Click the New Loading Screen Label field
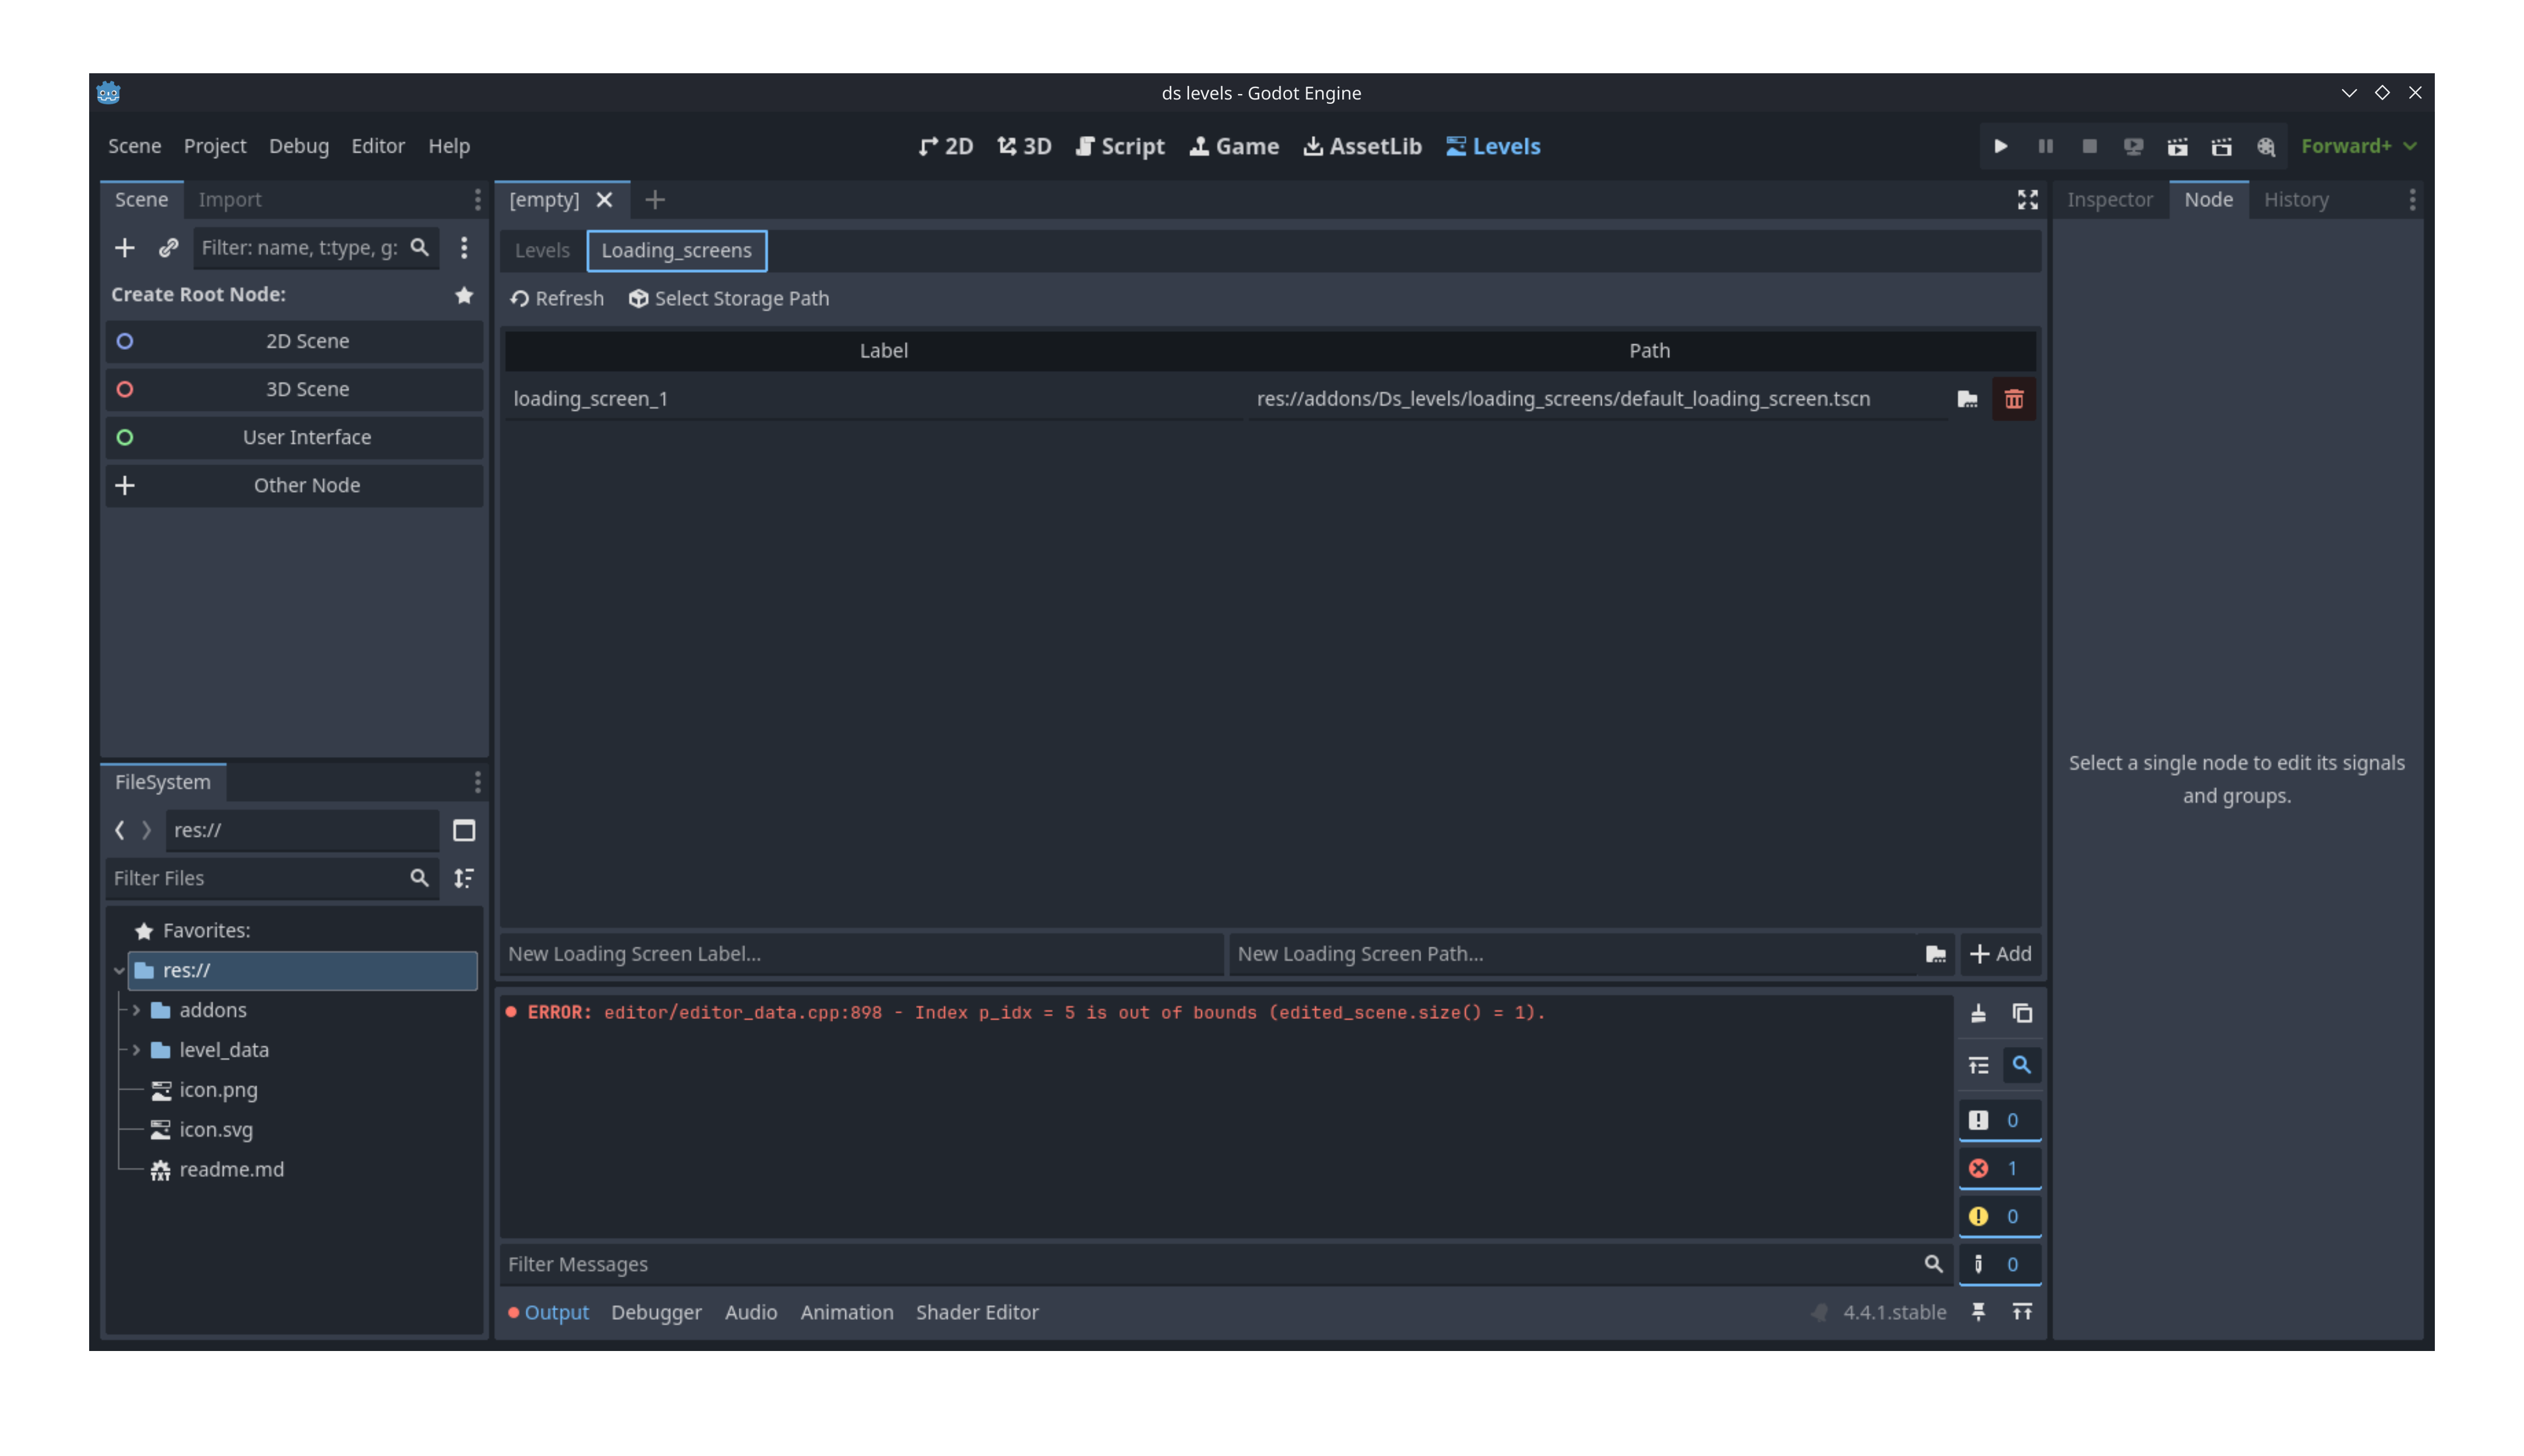The width and height of the screenshot is (2524, 1456). [860, 954]
